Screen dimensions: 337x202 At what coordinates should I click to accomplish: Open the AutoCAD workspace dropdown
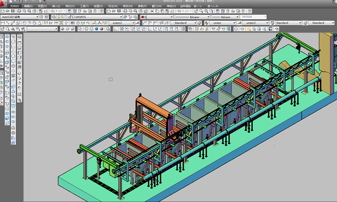37,17
